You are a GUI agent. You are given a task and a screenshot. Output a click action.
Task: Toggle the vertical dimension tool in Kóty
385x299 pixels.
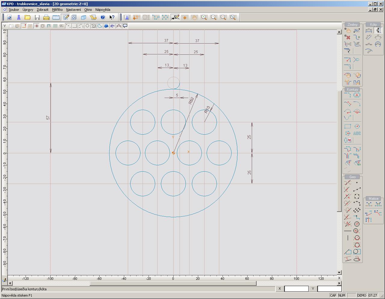pyautogui.click(x=378, y=30)
